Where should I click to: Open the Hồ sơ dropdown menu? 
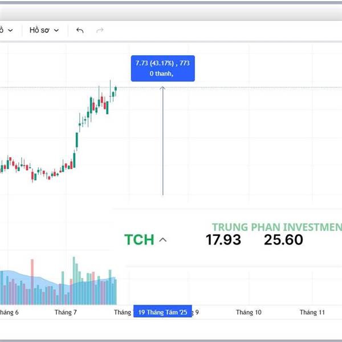pyautogui.click(x=44, y=30)
